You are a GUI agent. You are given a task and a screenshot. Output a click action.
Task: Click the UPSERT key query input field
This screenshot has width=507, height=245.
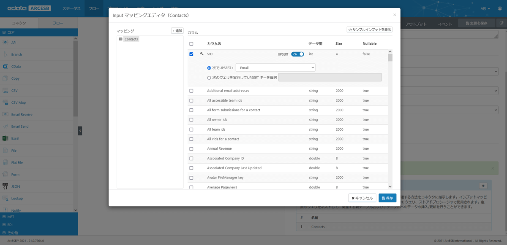(330, 78)
